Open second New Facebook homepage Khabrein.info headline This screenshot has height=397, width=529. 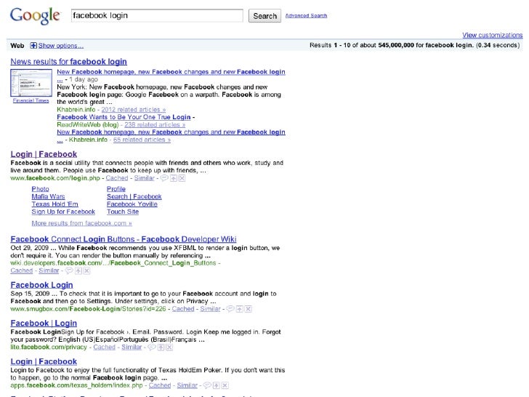171,132
